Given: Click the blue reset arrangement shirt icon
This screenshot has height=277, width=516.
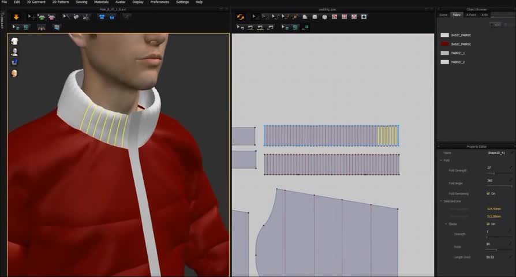Looking at the screenshot, I should [102, 17].
